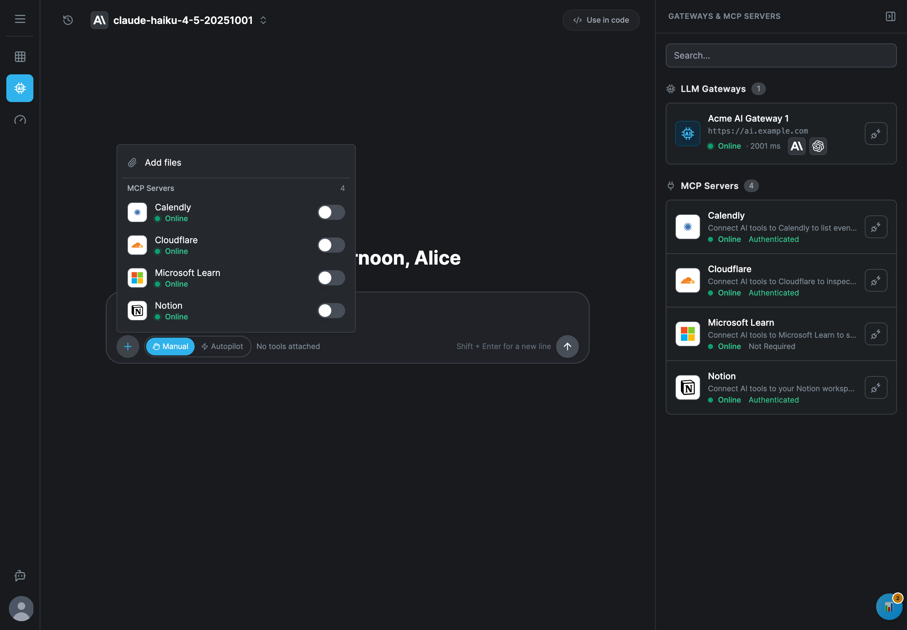Click 'MCP Servers' header in popup
Image resolution: width=907 pixels, height=630 pixels.
coord(150,188)
